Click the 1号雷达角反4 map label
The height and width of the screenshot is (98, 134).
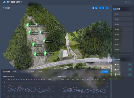point(45,33)
